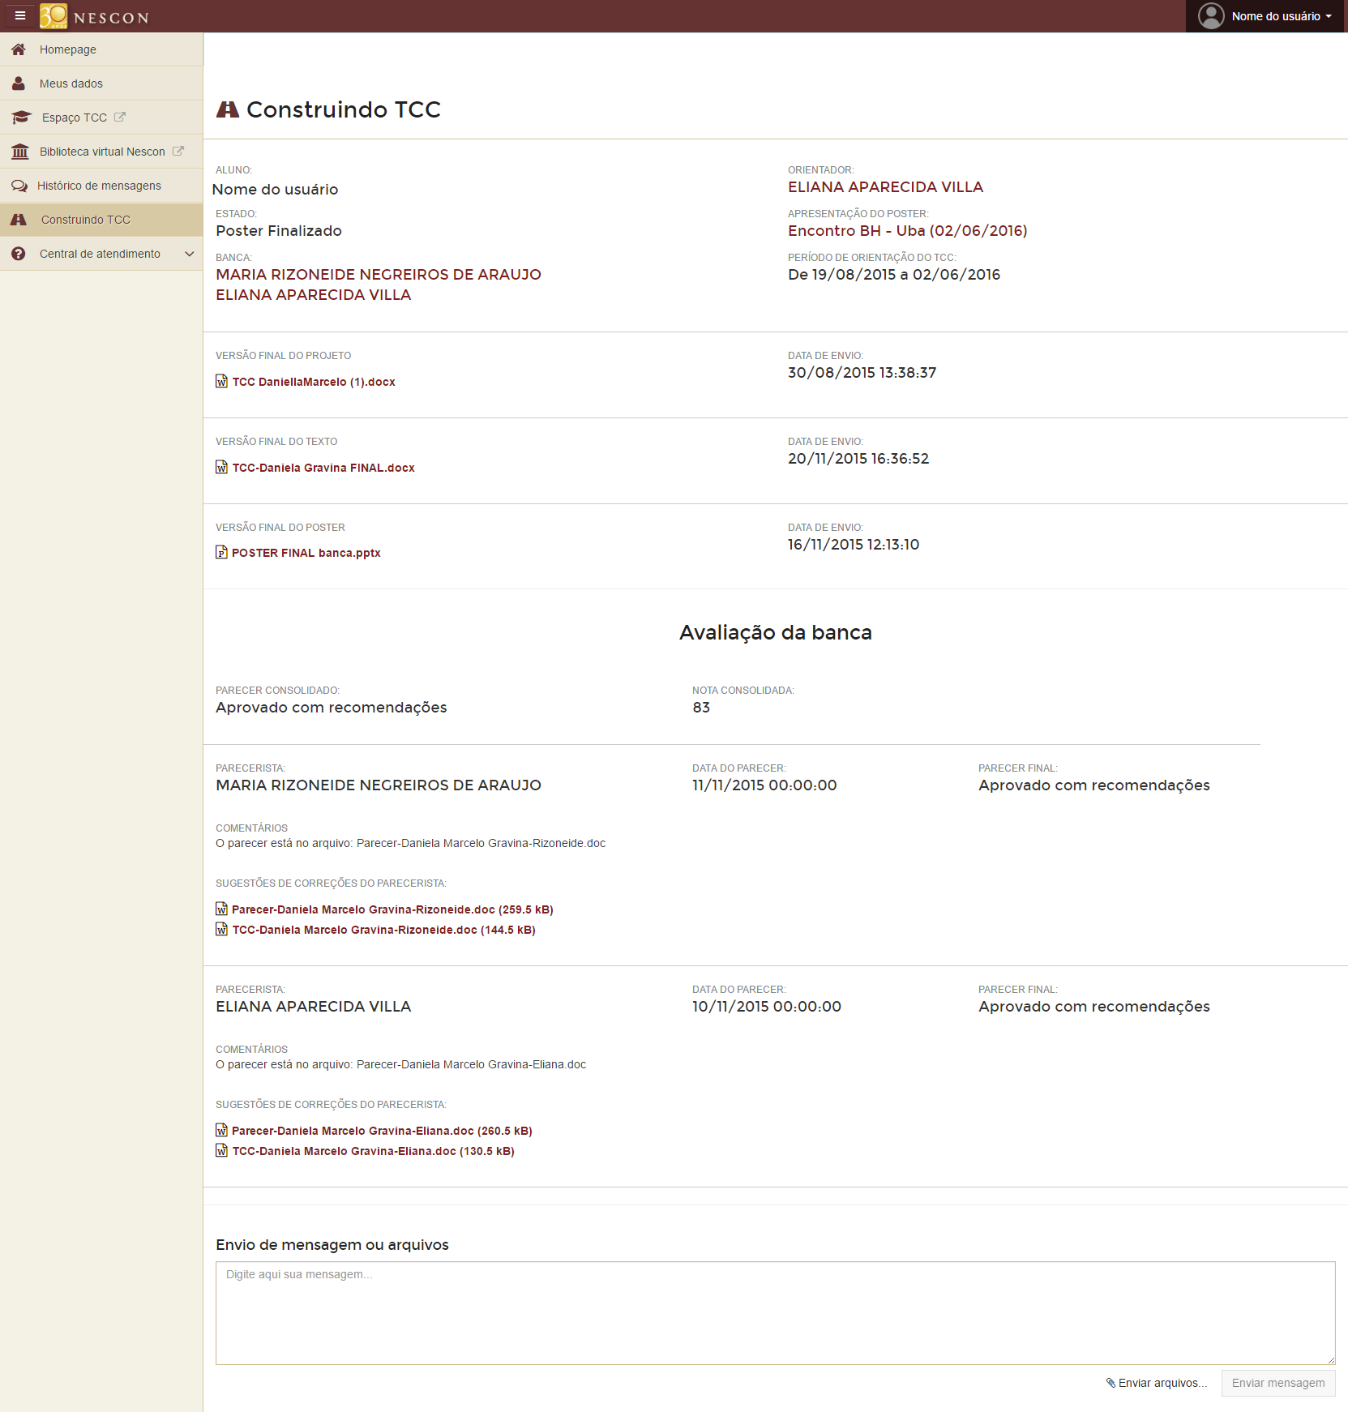Open the Nome do usuário dropdown
1348x1412 pixels.
[x=1265, y=16]
